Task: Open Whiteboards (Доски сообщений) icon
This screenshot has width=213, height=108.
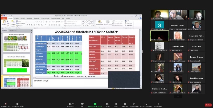Action: coord(146,104)
